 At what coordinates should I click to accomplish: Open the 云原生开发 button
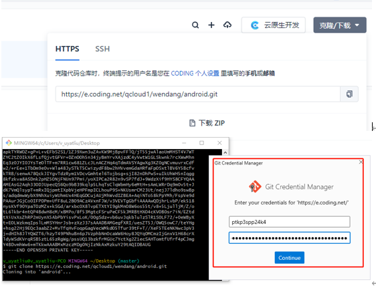(274, 25)
